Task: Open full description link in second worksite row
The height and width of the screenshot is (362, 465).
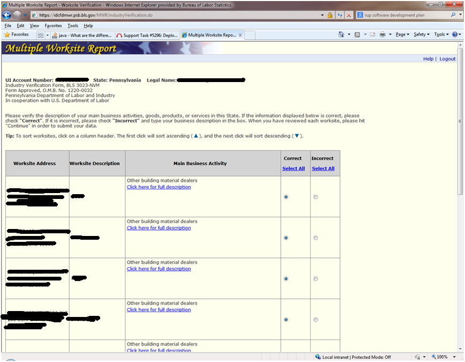Action: click(159, 228)
